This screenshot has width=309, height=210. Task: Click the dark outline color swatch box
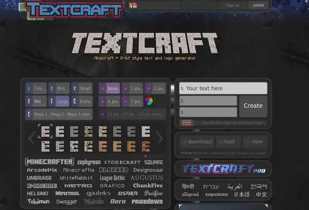[x=160, y=101]
